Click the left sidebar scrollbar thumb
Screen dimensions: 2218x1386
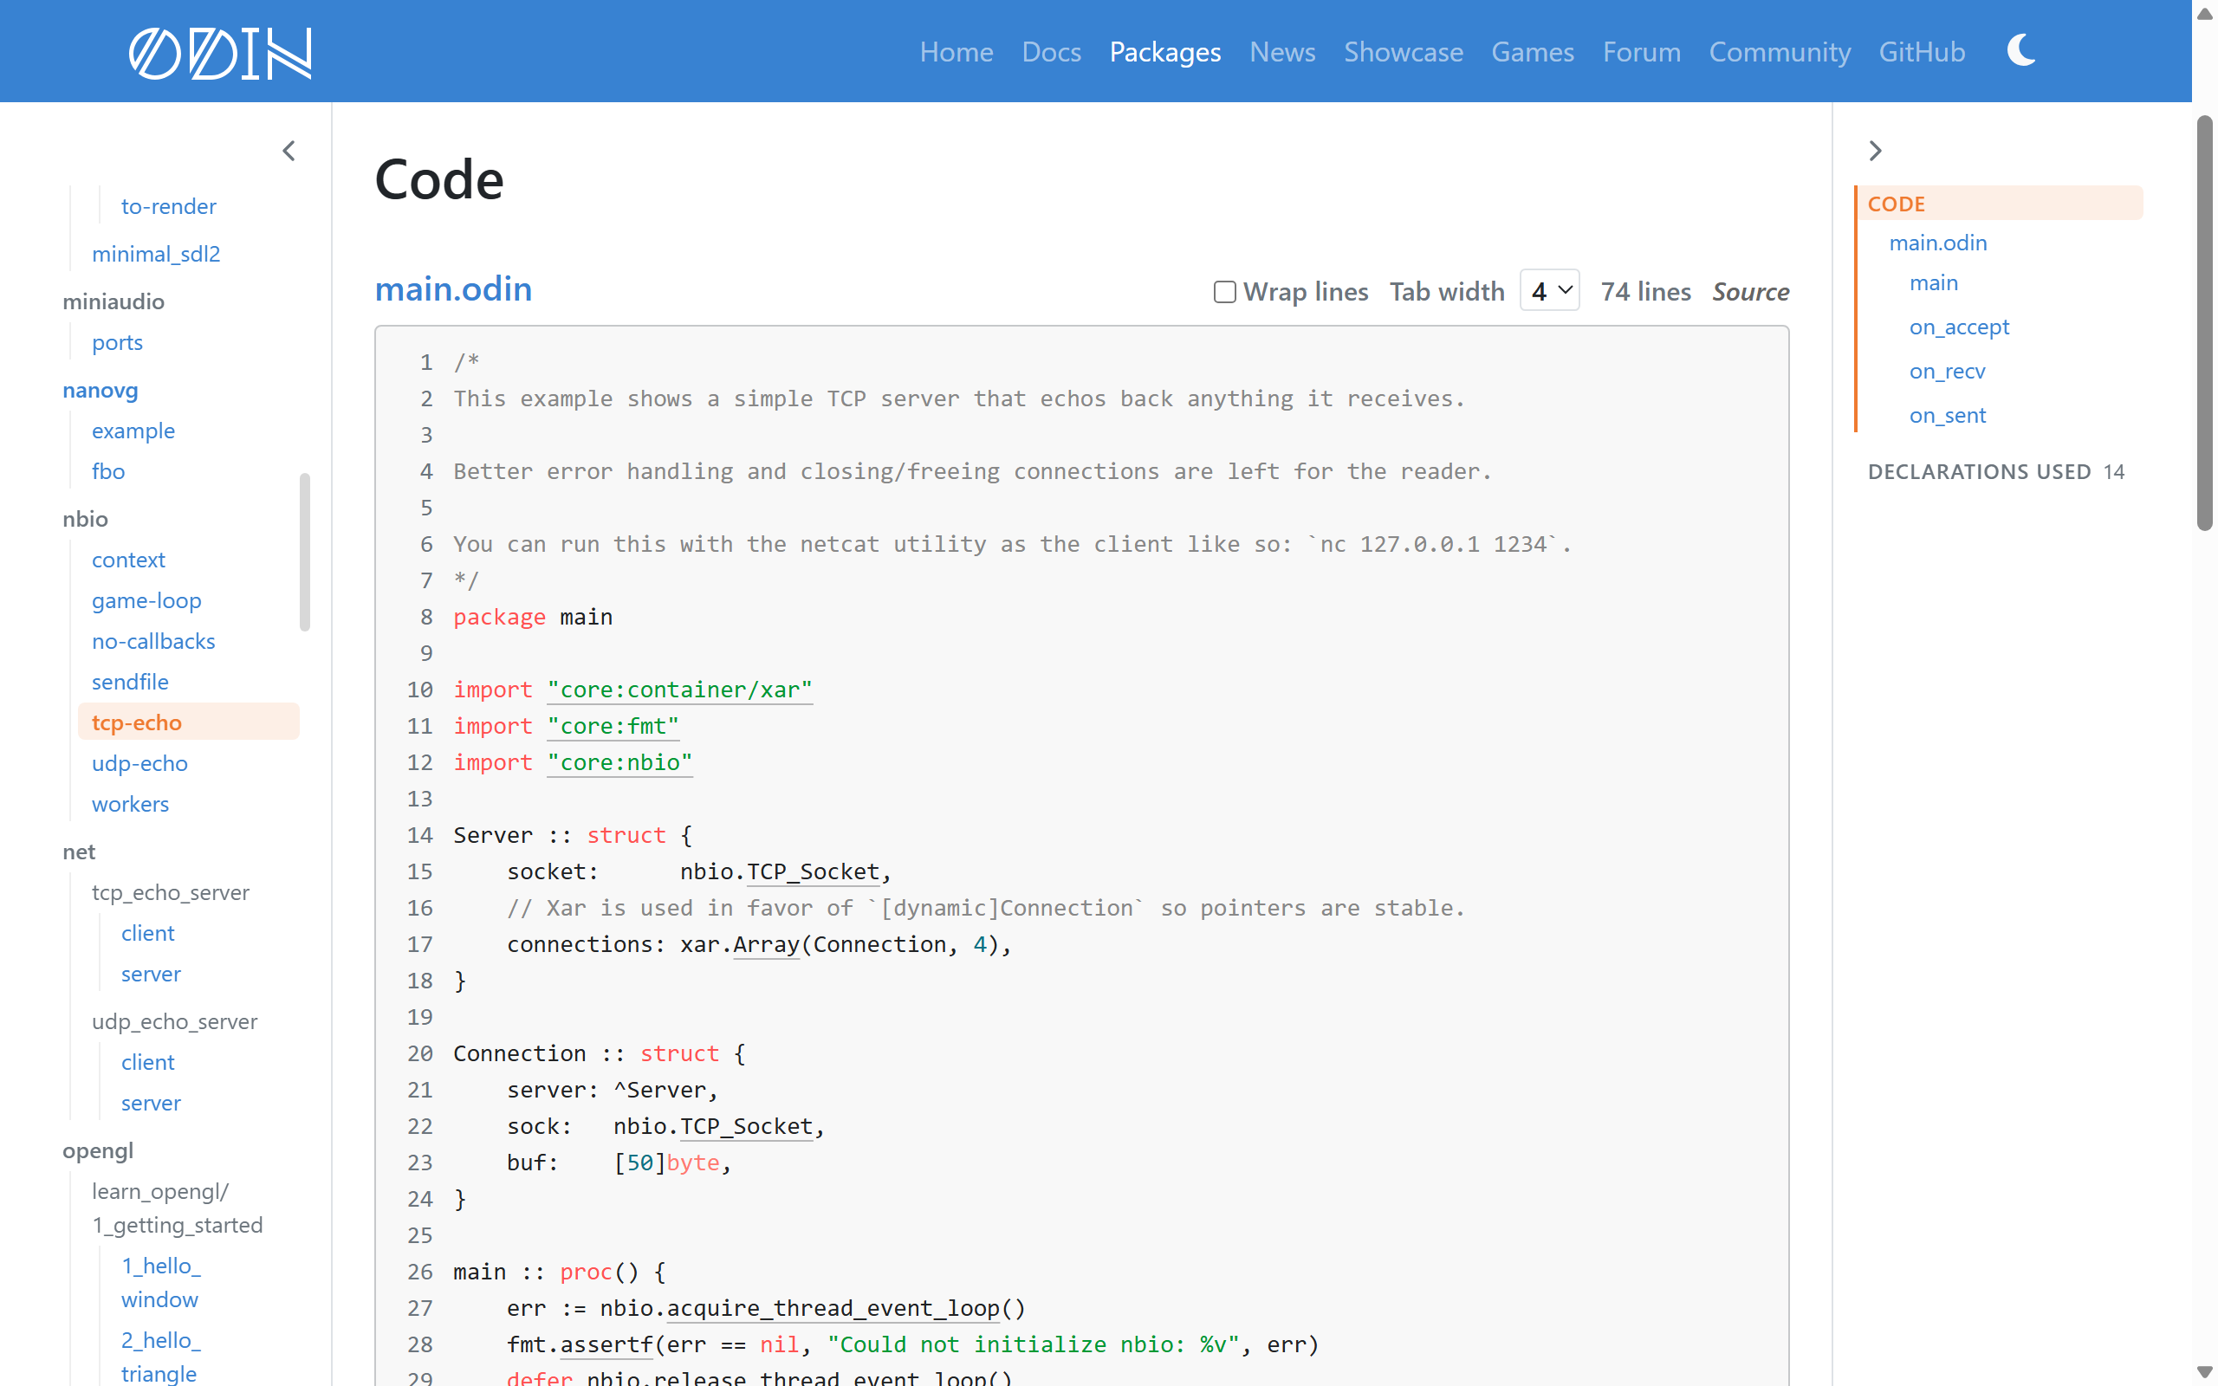coord(304,552)
